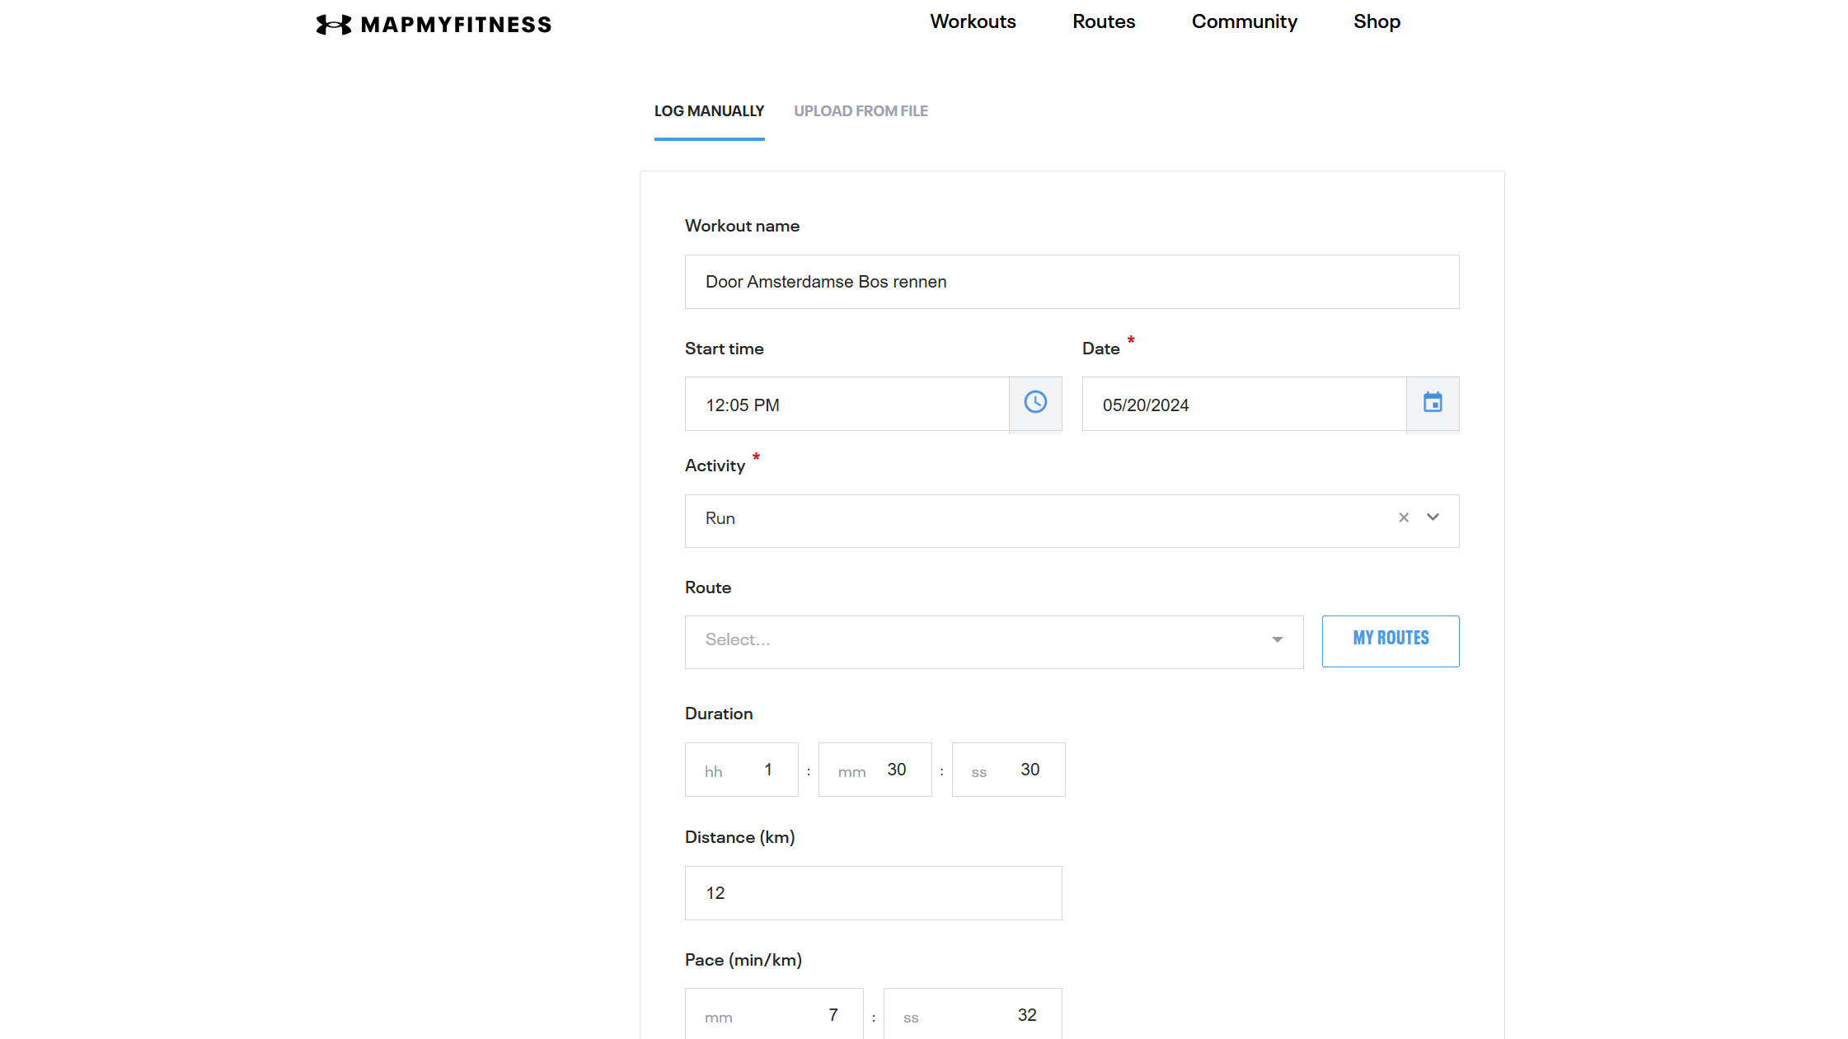Switch to Upload From File tab
This screenshot has width=1848, height=1039.
(861, 111)
